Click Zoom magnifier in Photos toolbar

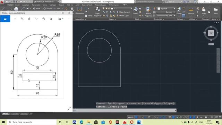22,19
